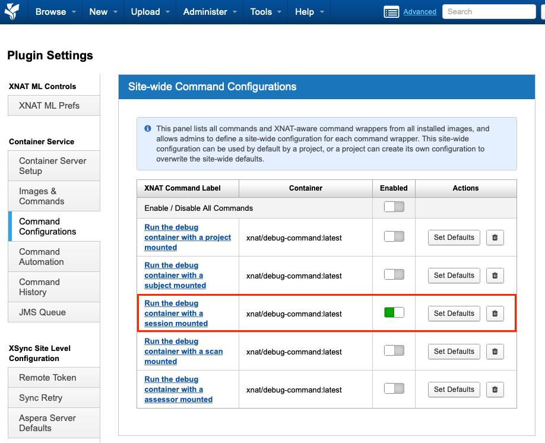Viewport: 545px width, 443px height.
Task: Click the Search input field
Action: [489, 12]
